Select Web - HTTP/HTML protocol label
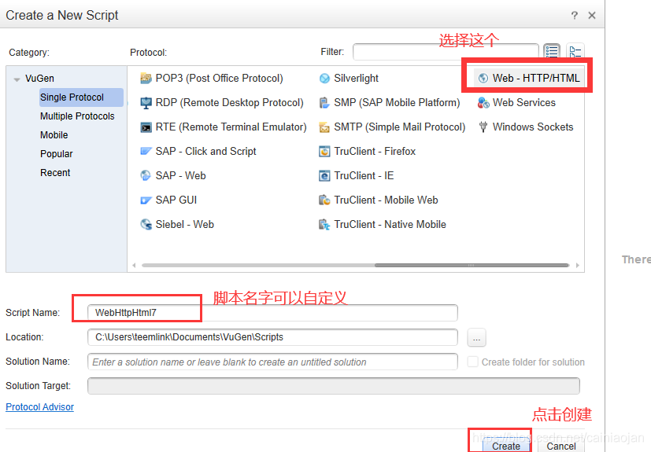The width and height of the screenshot is (651, 452). click(x=536, y=79)
